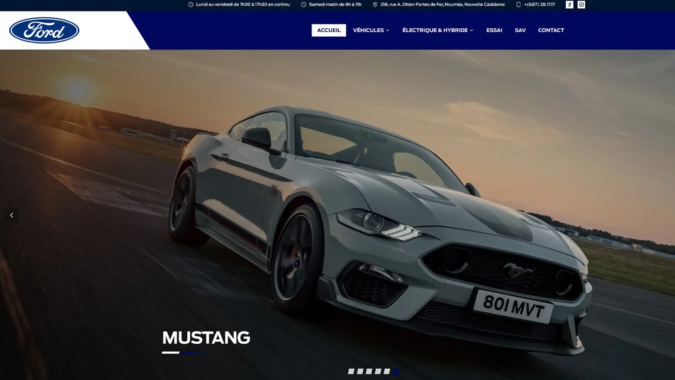Open the Facebook page icon
The image size is (675, 380).
click(x=569, y=5)
